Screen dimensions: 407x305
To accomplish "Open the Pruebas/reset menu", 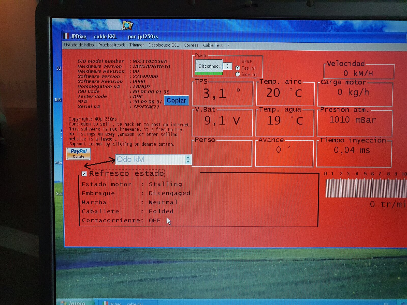I will [x=111, y=45].
